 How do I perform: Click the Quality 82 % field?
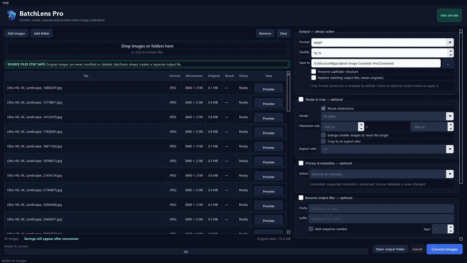[x=379, y=53]
